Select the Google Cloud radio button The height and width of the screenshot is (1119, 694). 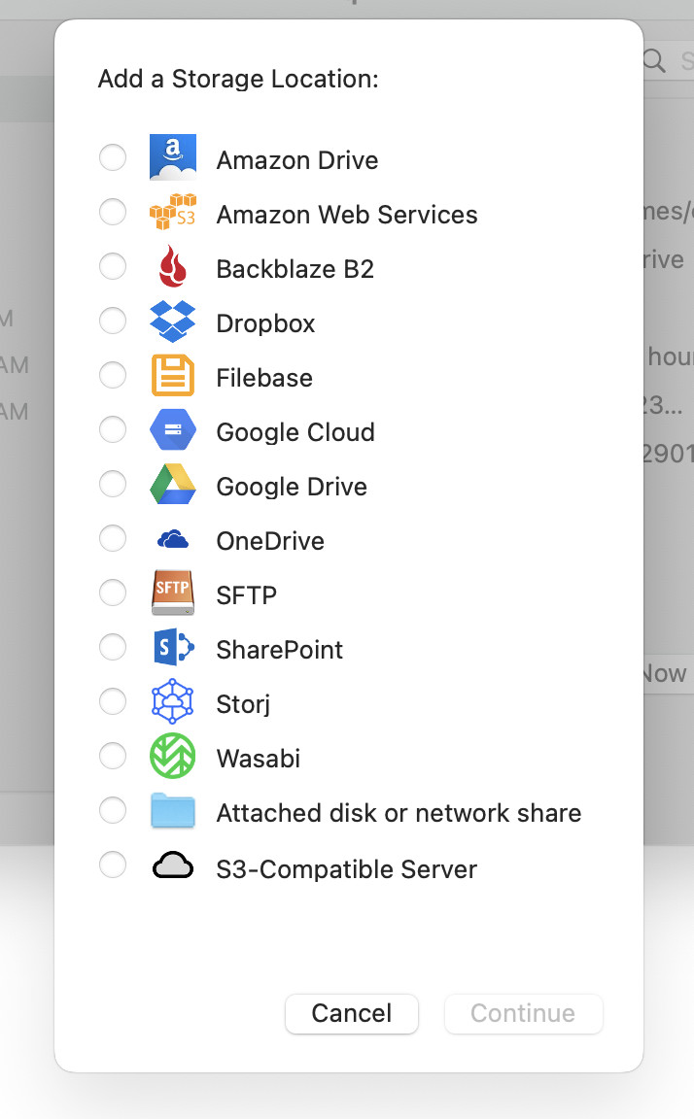point(113,429)
